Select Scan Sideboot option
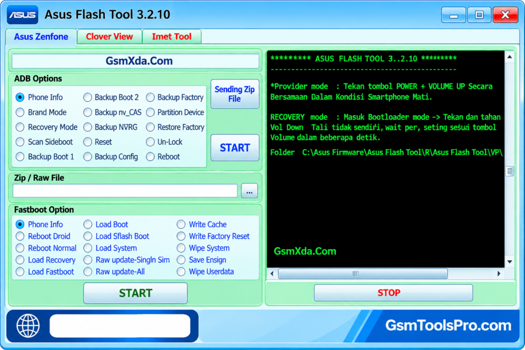This screenshot has width=525, height=350. tap(20, 142)
